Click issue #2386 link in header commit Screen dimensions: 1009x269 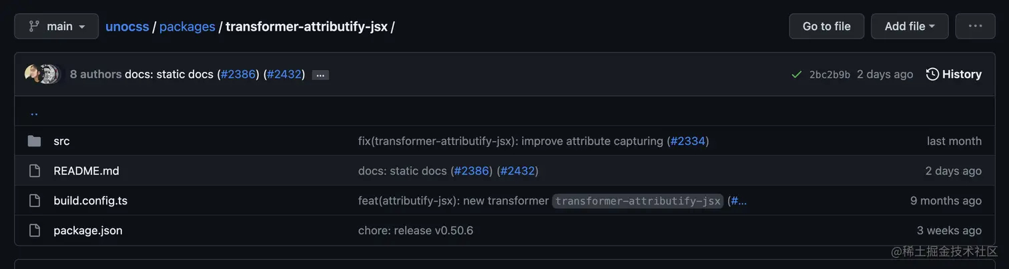238,75
